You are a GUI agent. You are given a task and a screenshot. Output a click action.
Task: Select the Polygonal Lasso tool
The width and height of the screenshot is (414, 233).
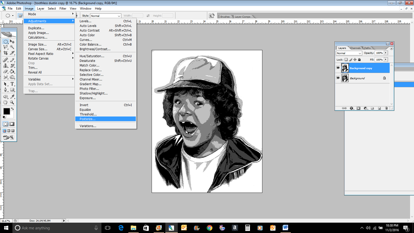(6, 47)
